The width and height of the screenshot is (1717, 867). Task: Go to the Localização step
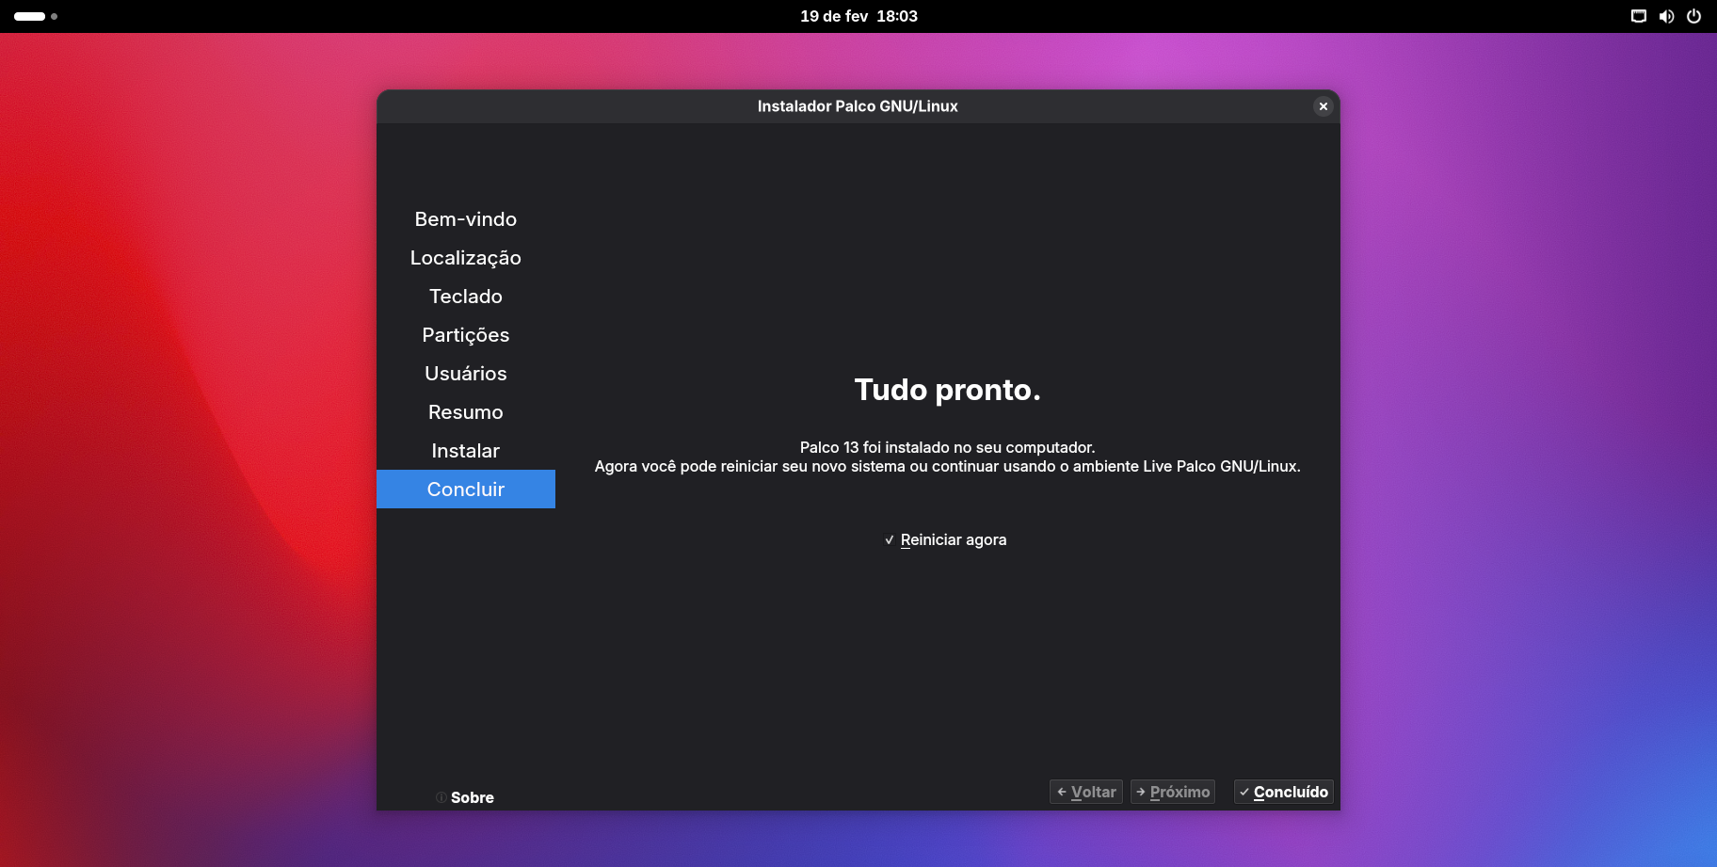[465, 258]
